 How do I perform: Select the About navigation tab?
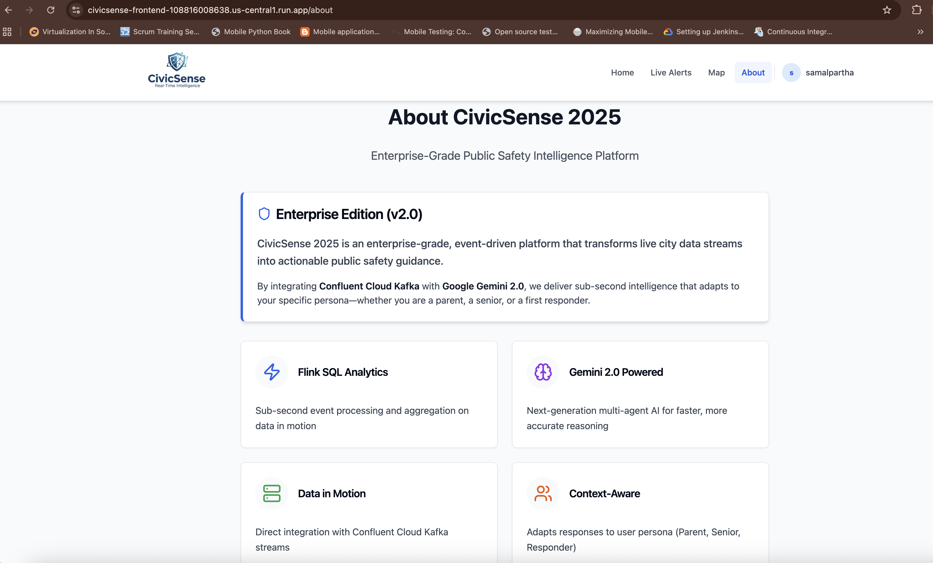pos(753,73)
